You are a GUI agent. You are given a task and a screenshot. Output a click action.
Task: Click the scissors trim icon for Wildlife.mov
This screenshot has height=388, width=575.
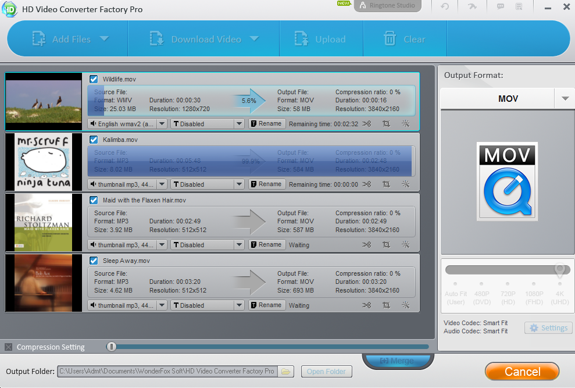366,124
